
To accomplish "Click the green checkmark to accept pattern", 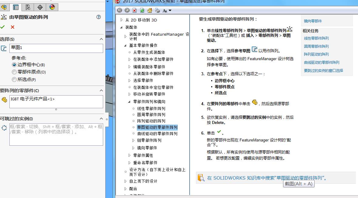I will point(2,27).
